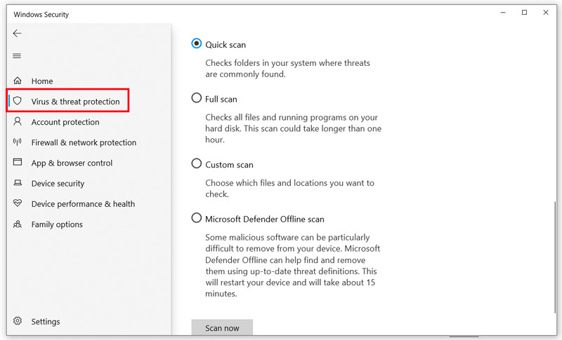Open Firewall & network protection

pyautogui.click(x=84, y=142)
